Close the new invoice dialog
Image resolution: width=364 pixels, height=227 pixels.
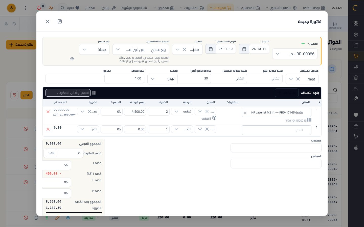pyautogui.click(x=48, y=21)
